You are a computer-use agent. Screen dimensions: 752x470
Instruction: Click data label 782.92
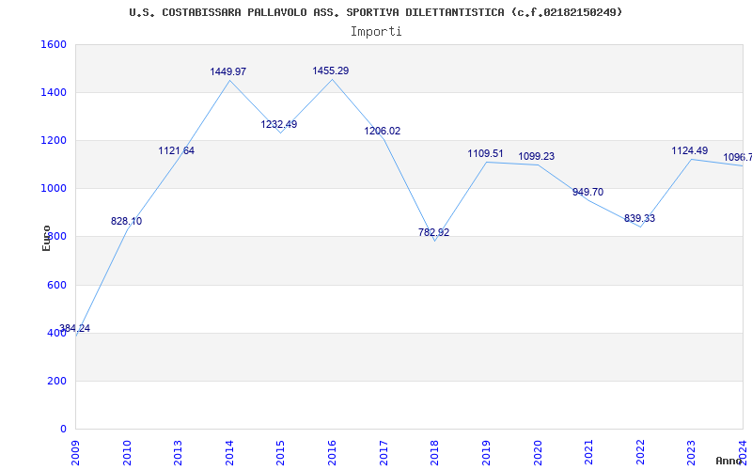pyautogui.click(x=433, y=232)
